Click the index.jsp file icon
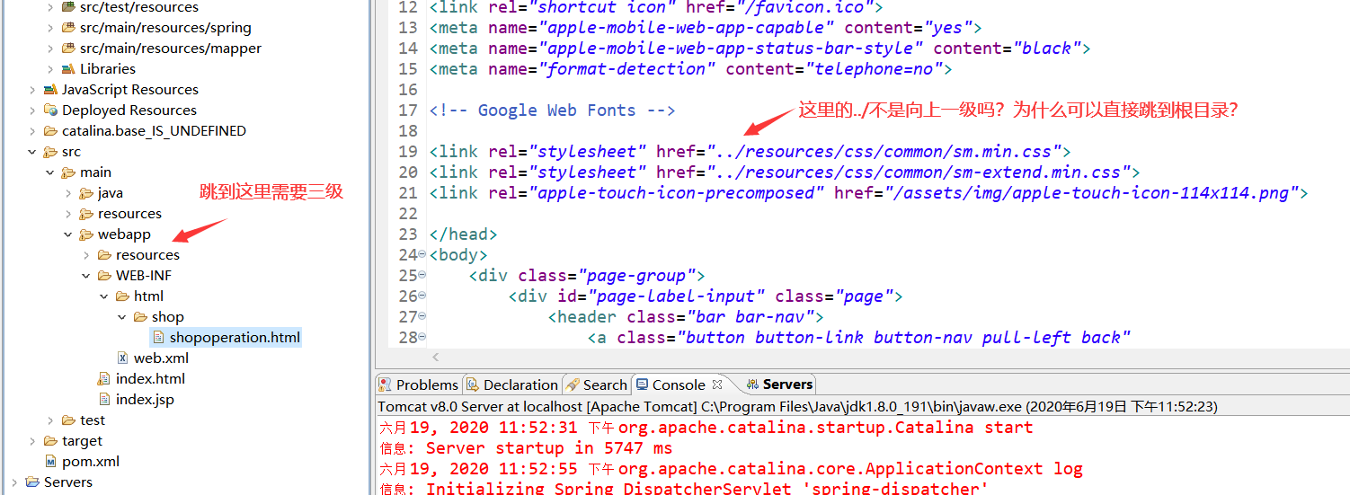Screen dimensions: 1350x495 click(104, 400)
